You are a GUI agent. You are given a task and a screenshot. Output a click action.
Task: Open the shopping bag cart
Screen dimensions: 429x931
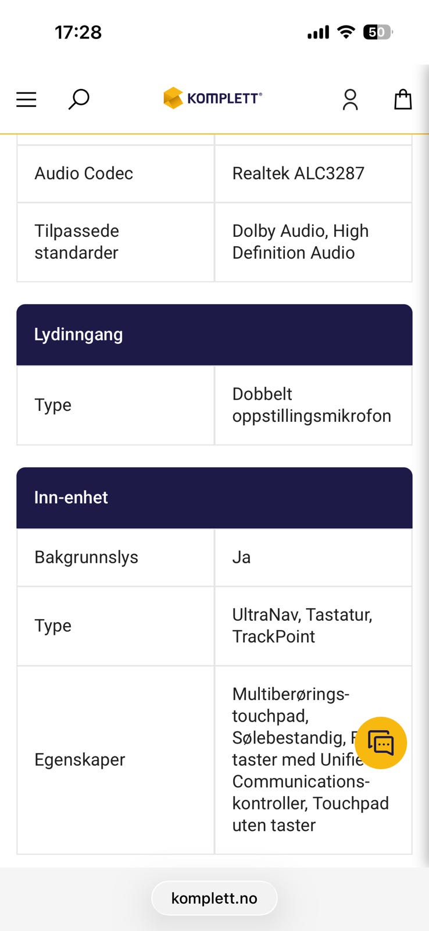pos(403,100)
